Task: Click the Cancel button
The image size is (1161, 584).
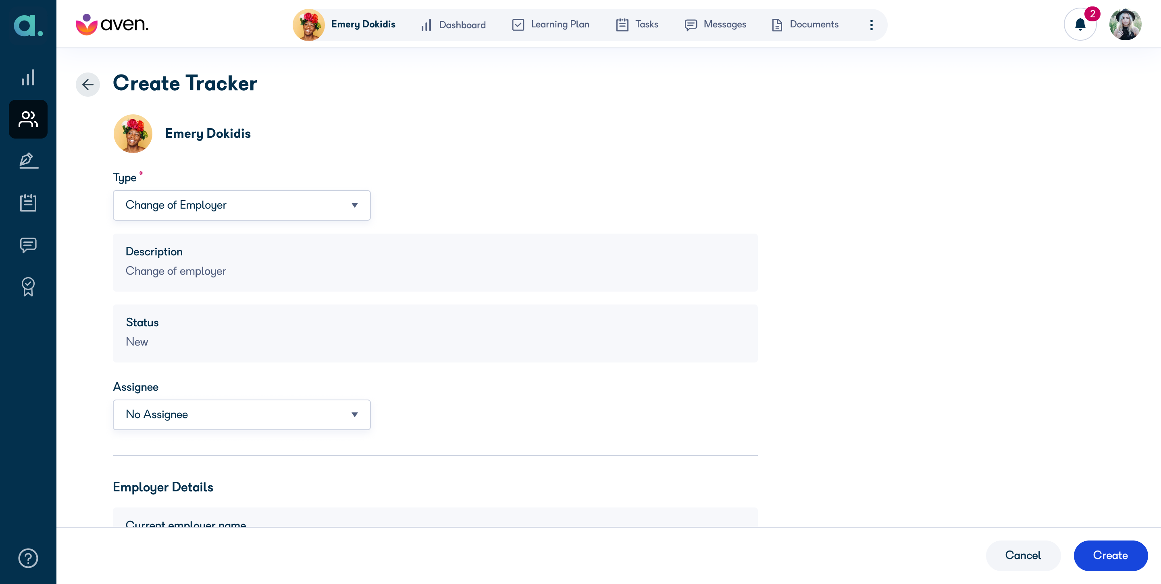Action: [1023, 556]
